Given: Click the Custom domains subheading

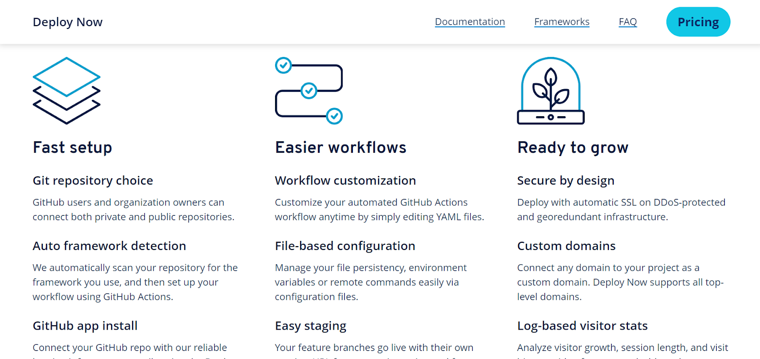Looking at the screenshot, I should point(566,246).
